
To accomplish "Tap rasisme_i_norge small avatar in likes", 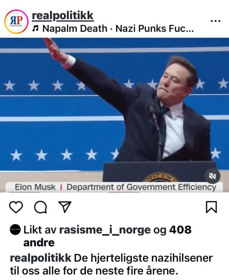I will pos(15,229).
